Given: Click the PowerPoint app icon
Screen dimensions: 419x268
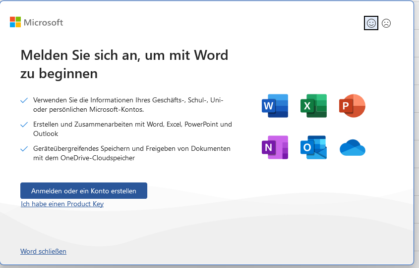Looking at the screenshot, I should (352, 106).
